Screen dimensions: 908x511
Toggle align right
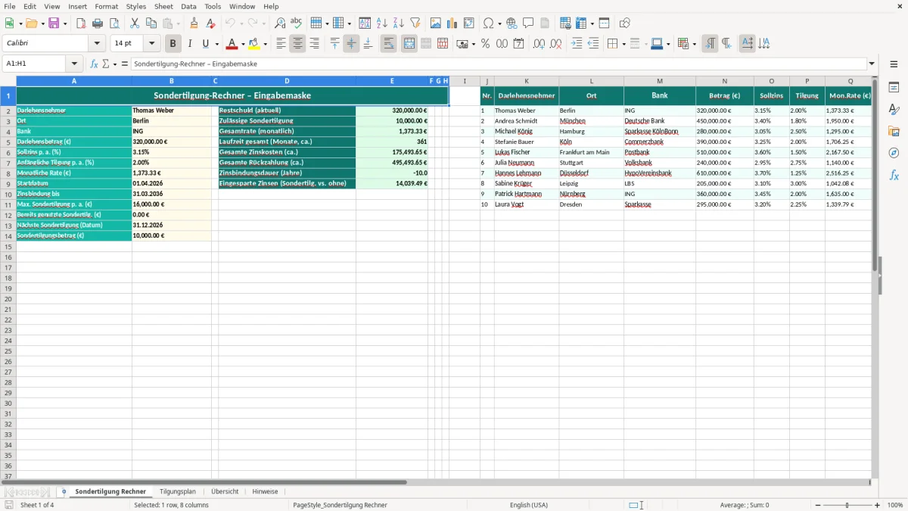[x=314, y=44]
